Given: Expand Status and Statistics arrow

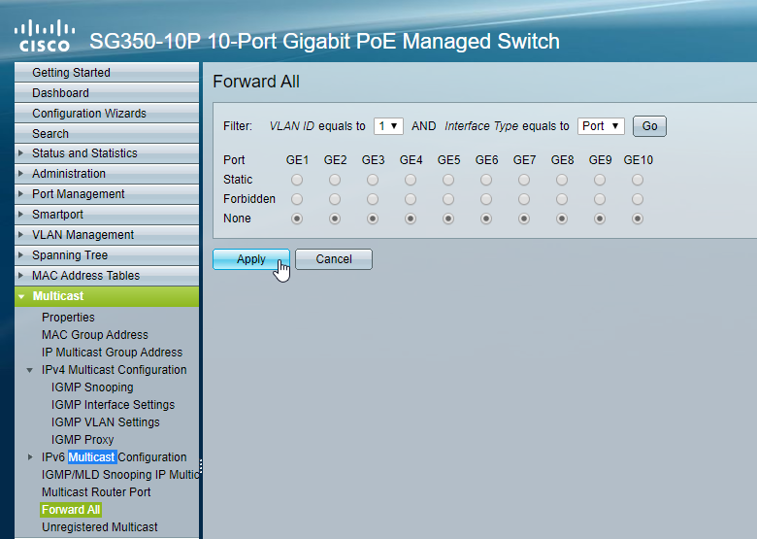Looking at the screenshot, I should 20,153.
